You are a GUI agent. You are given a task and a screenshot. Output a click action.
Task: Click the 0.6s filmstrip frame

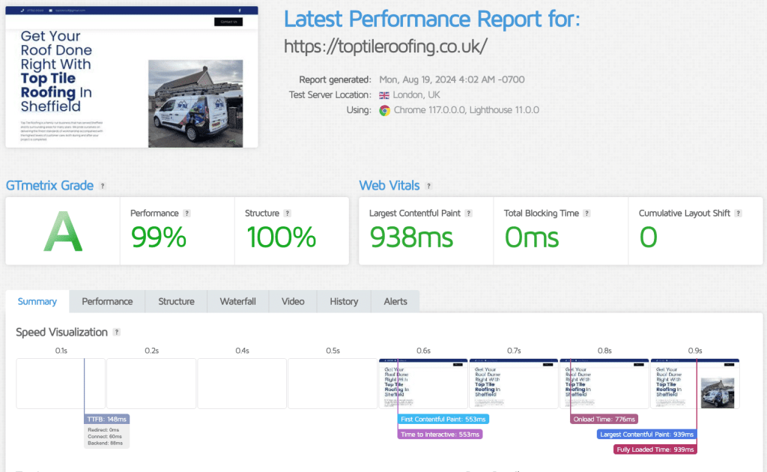pos(424,384)
